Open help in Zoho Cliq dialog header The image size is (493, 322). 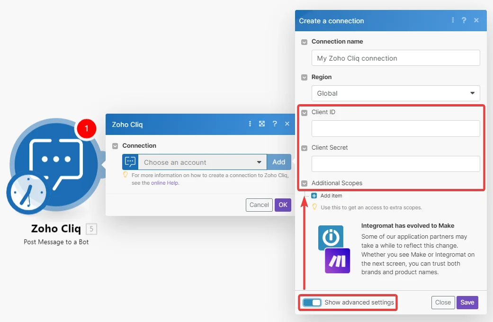(275, 124)
